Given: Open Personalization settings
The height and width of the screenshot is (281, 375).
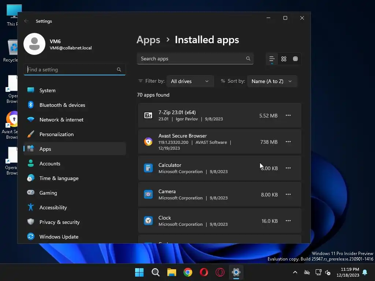Looking at the screenshot, I should coord(75,134).
